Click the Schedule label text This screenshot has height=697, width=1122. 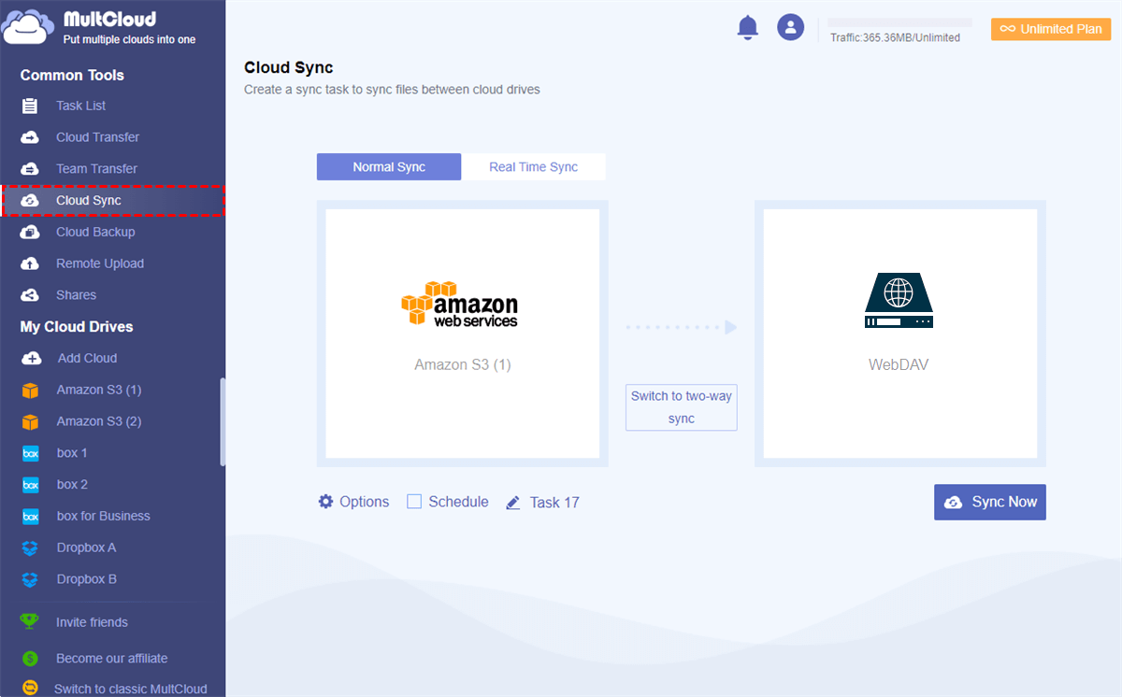tap(458, 502)
